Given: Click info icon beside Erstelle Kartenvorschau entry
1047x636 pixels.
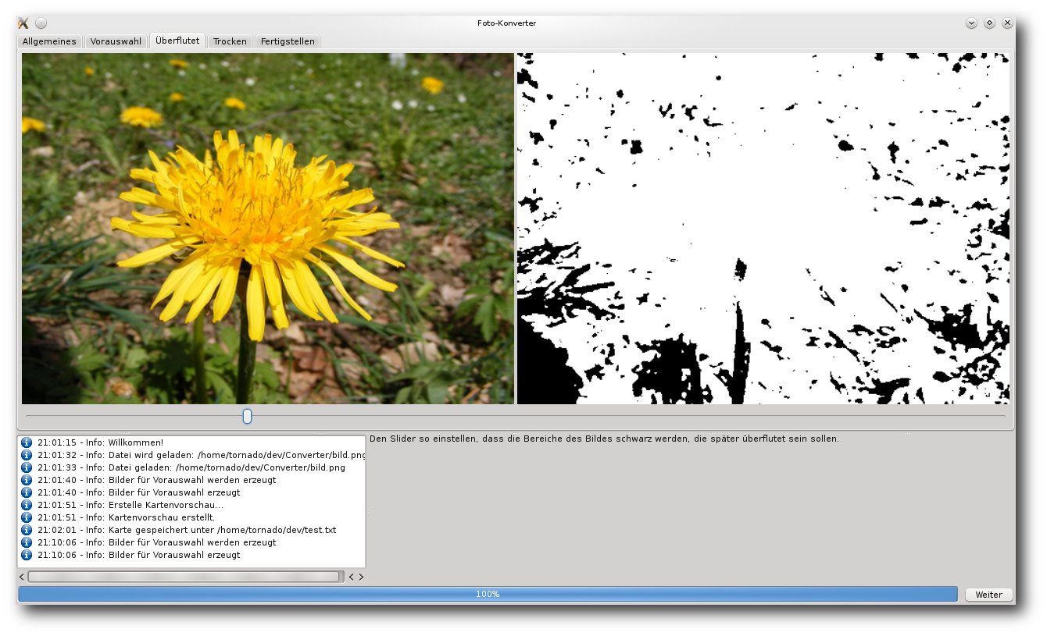Looking at the screenshot, I should [27, 505].
